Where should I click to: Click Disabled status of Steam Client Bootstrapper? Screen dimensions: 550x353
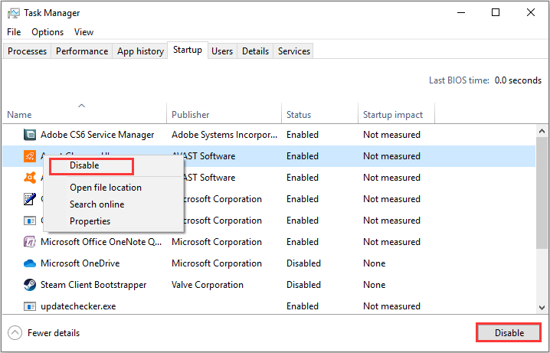click(x=303, y=285)
